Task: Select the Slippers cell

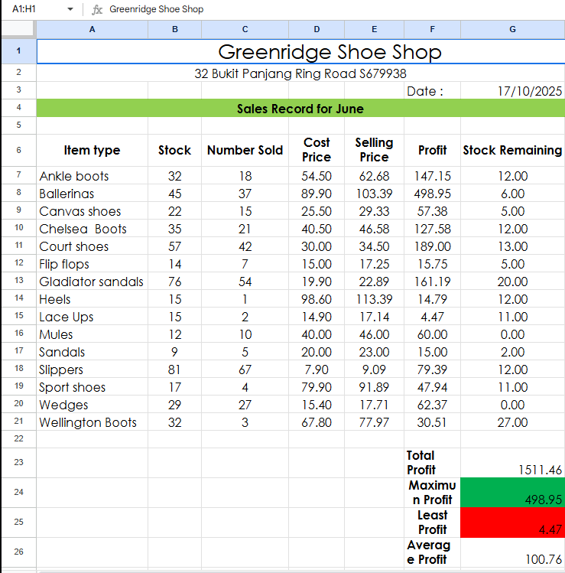Action: (92, 369)
